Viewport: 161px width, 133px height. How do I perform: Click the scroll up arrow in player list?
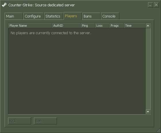coord(148,26)
